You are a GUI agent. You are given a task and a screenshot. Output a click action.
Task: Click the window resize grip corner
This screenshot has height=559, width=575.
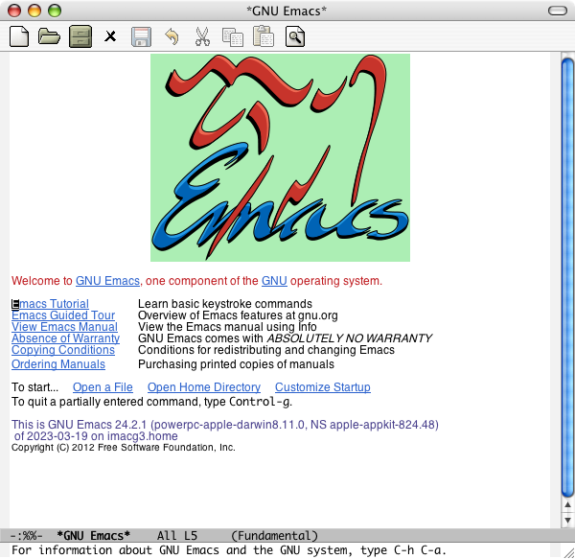pyautogui.click(x=568, y=552)
